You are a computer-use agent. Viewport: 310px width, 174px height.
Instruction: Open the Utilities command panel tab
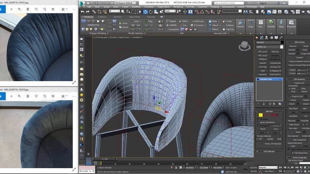(281, 38)
